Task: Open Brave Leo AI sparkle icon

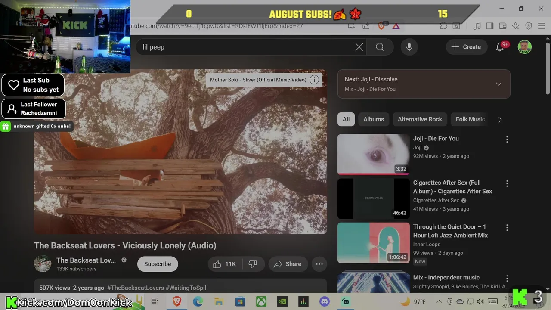Action: (x=516, y=26)
